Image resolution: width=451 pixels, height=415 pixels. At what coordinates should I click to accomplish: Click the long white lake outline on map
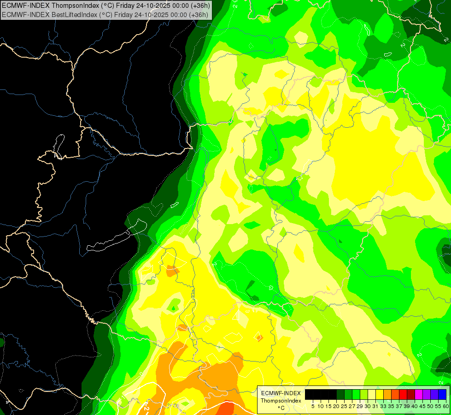click(x=117, y=235)
